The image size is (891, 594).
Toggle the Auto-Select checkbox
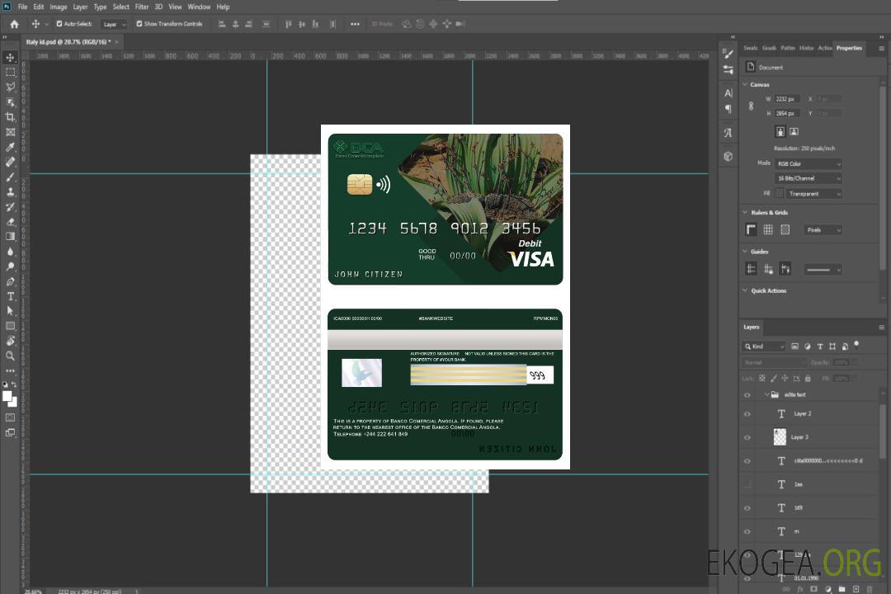[x=59, y=24]
